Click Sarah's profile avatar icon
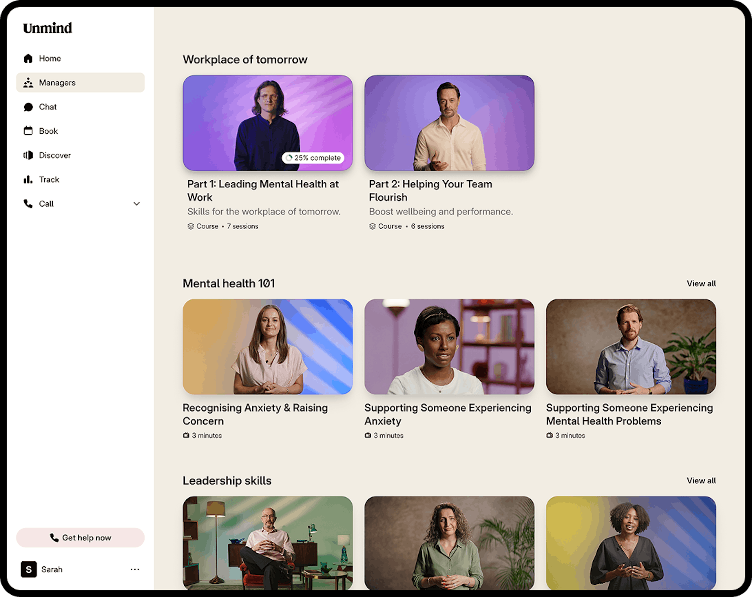Viewport: 752px width, 597px height. click(x=29, y=569)
